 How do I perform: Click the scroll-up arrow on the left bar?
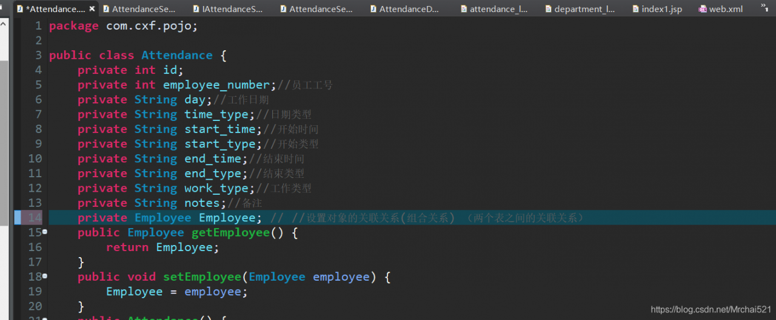pyautogui.click(x=4, y=24)
